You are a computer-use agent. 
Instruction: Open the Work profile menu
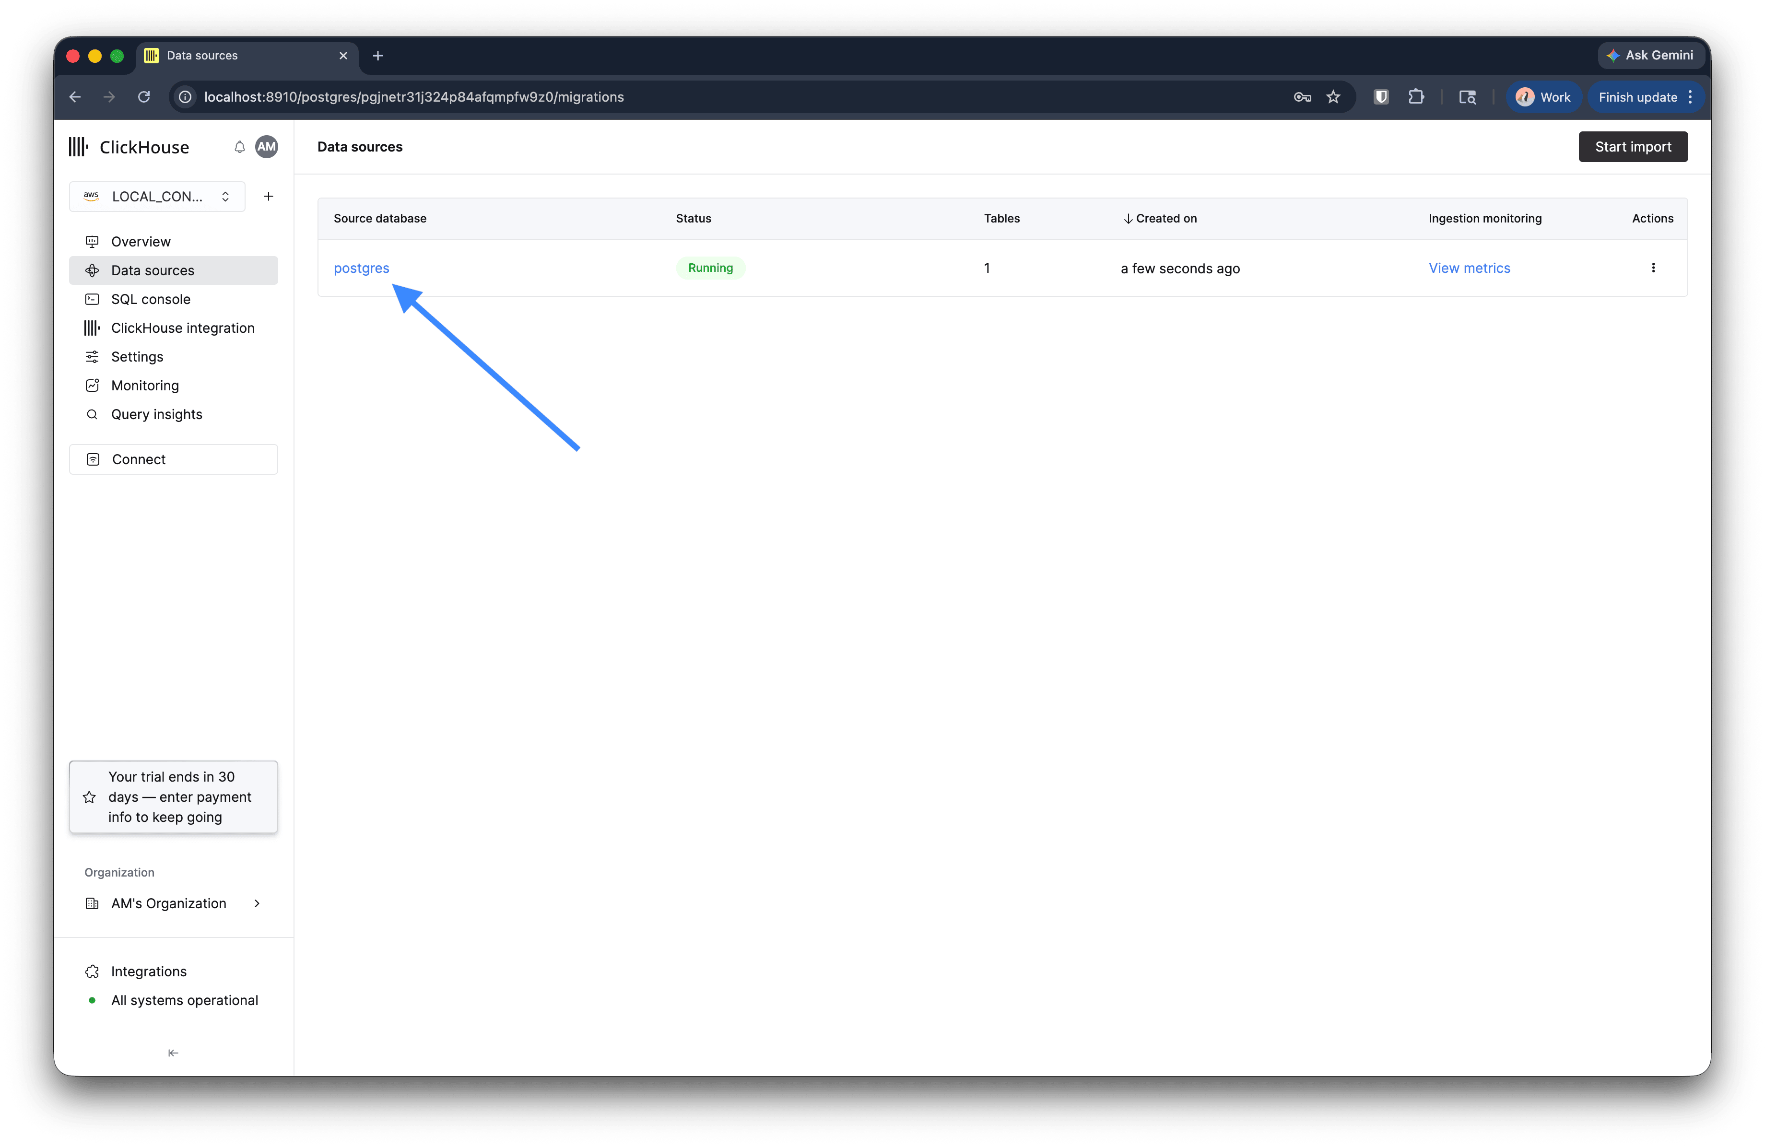tap(1543, 97)
